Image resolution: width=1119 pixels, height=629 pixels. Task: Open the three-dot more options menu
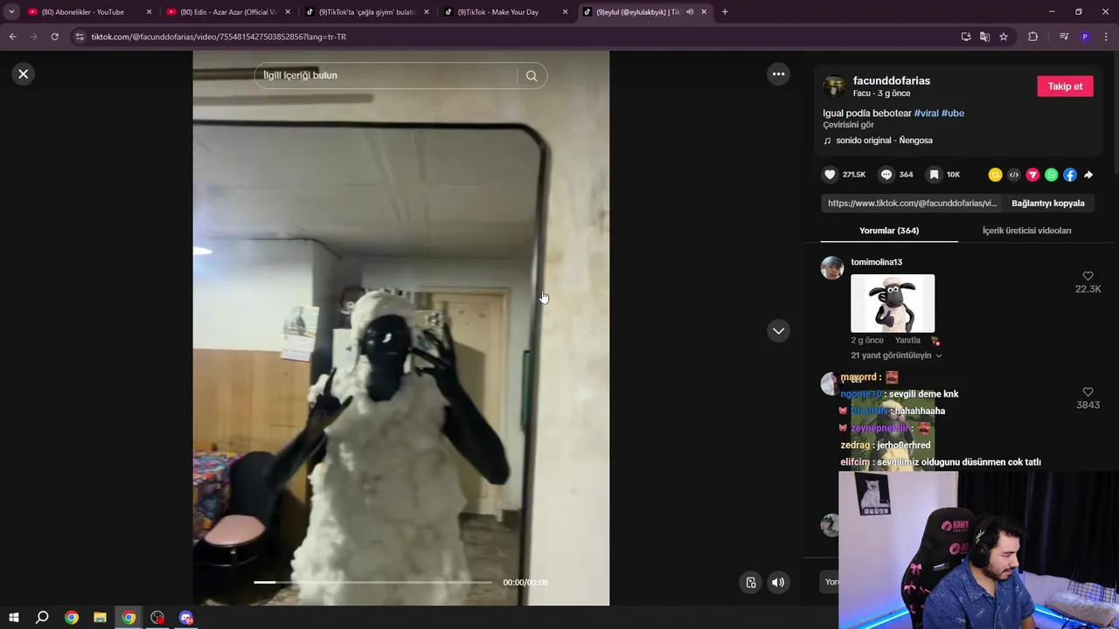[x=778, y=74]
